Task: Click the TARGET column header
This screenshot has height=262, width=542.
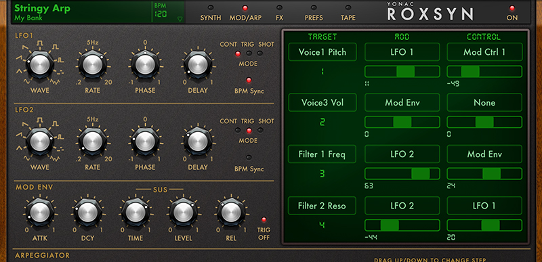Action: pyautogui.click(x=322, y=37)
